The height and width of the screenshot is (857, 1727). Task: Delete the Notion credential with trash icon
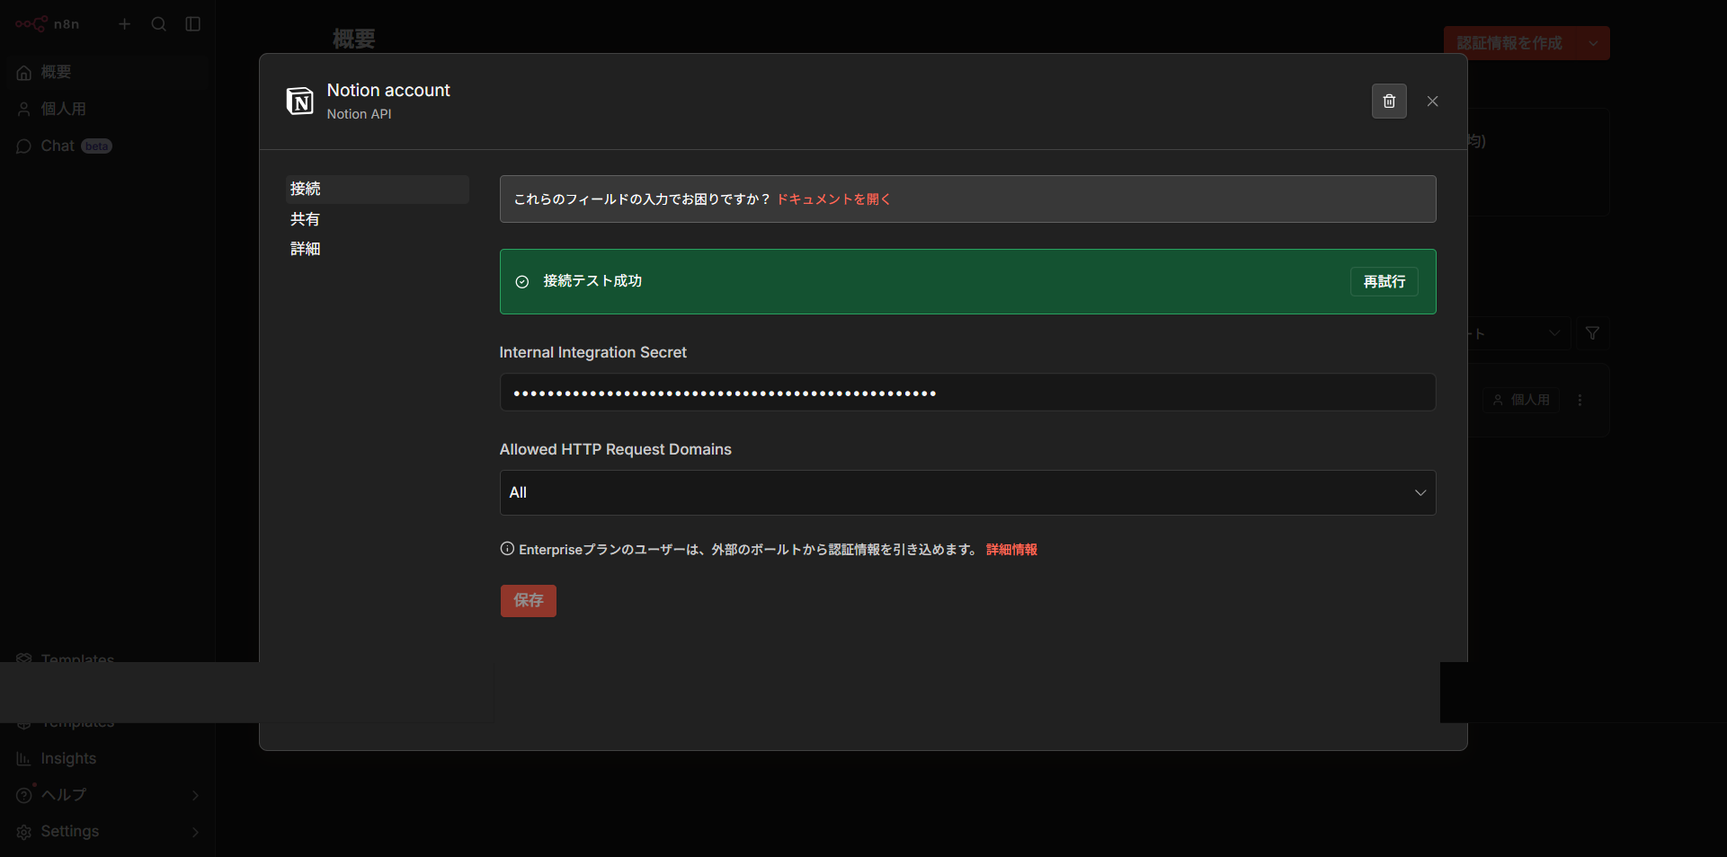tap(1389, 102)
